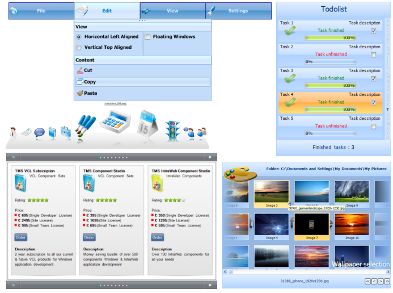This screenshot has width=393, height=293.
Task: Click Order button for TMS VCL Subscription
Action: (x=21, y=237)
